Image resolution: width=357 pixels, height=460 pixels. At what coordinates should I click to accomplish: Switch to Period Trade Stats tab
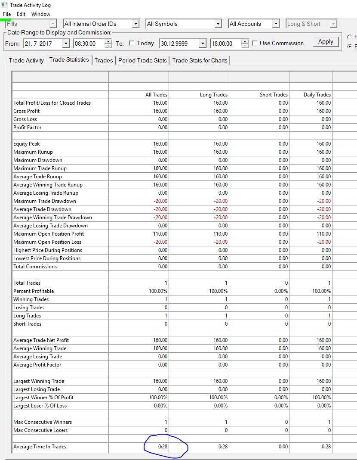[x=142, y=60]
